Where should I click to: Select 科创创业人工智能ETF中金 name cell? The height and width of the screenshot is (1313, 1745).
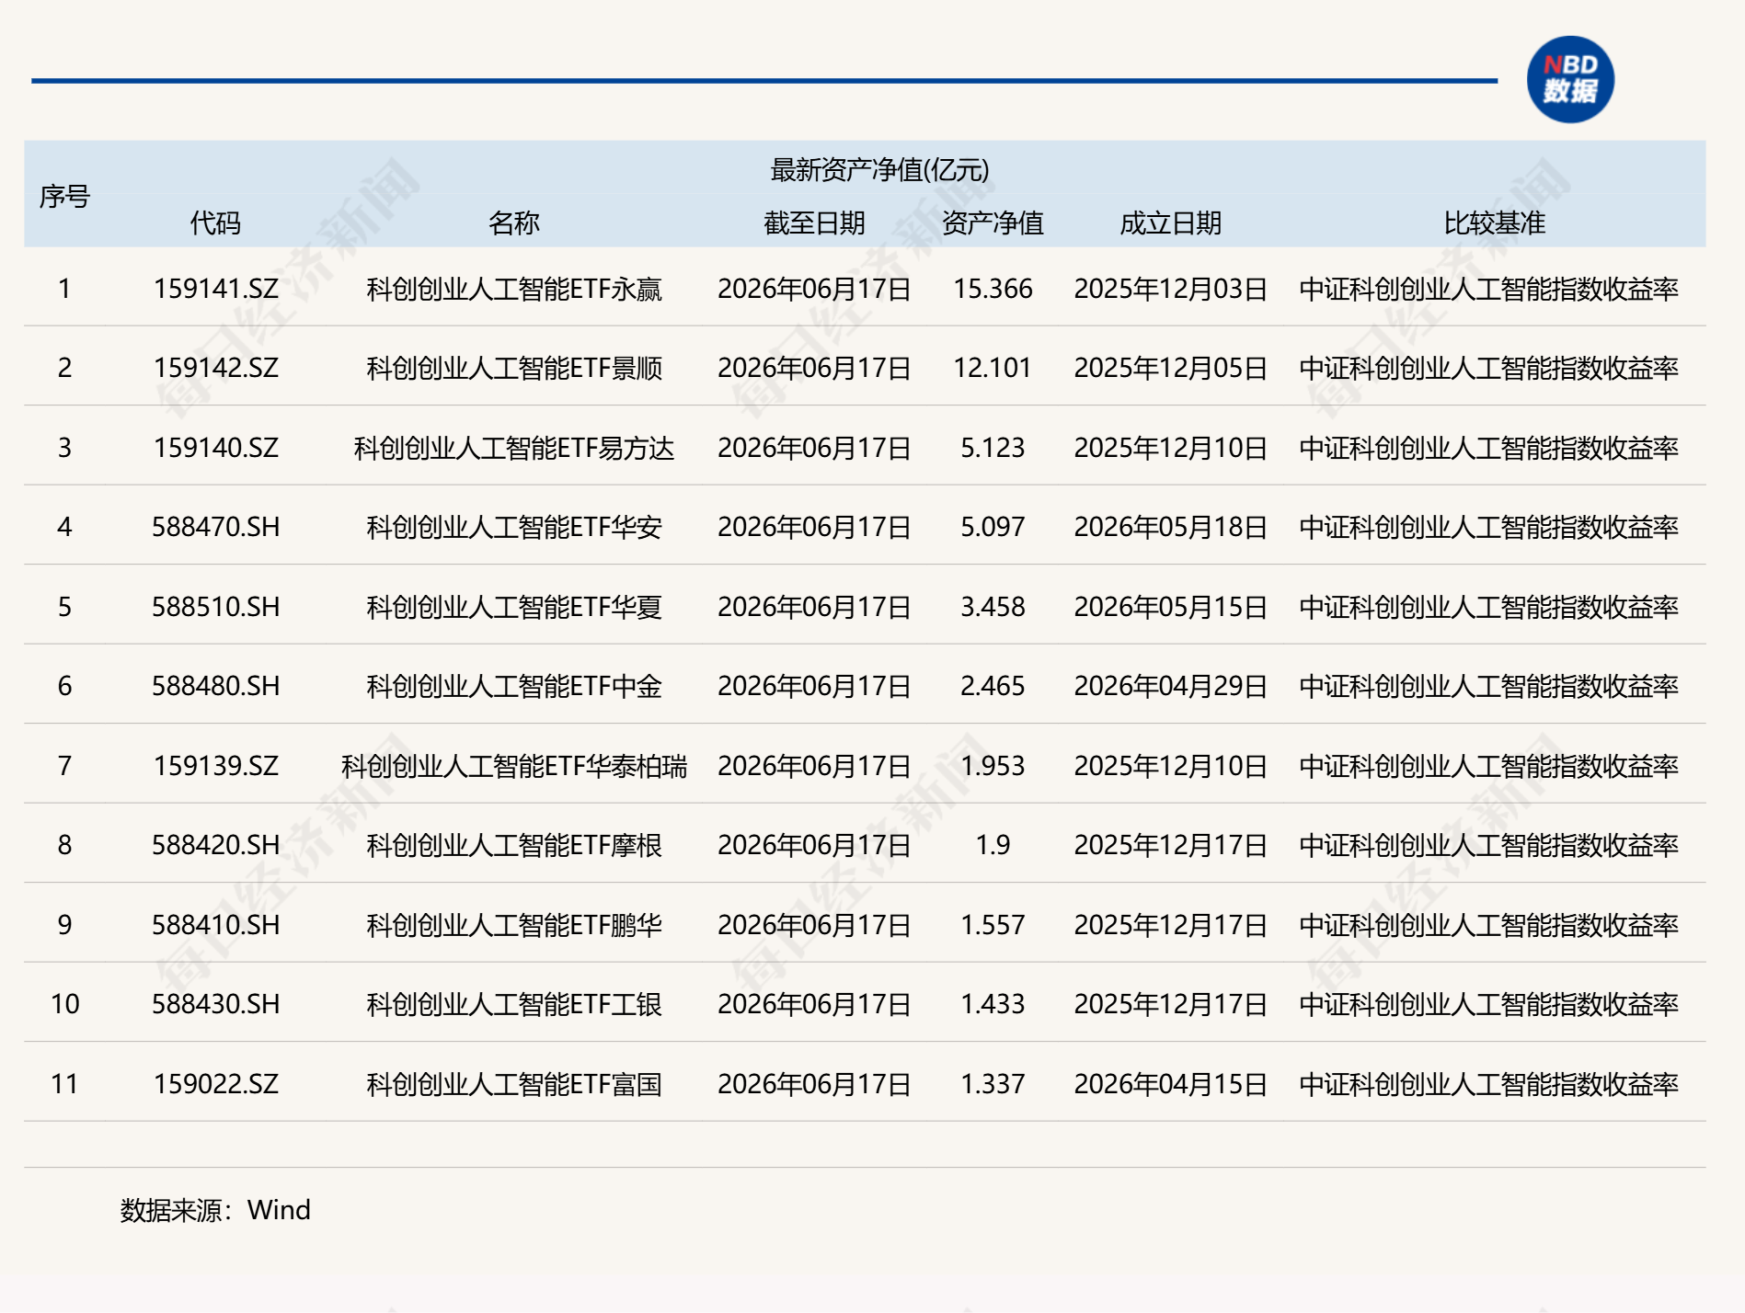(x=514, y=686)
